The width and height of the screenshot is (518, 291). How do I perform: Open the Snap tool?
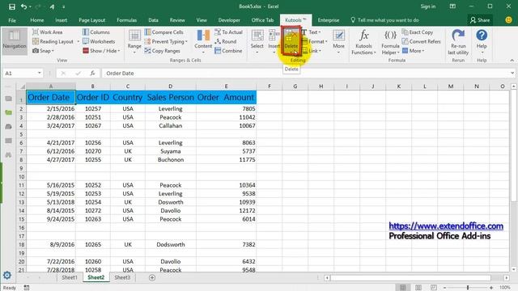coord(43,51)
